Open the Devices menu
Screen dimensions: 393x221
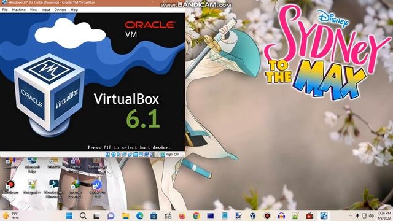[60, 10]
